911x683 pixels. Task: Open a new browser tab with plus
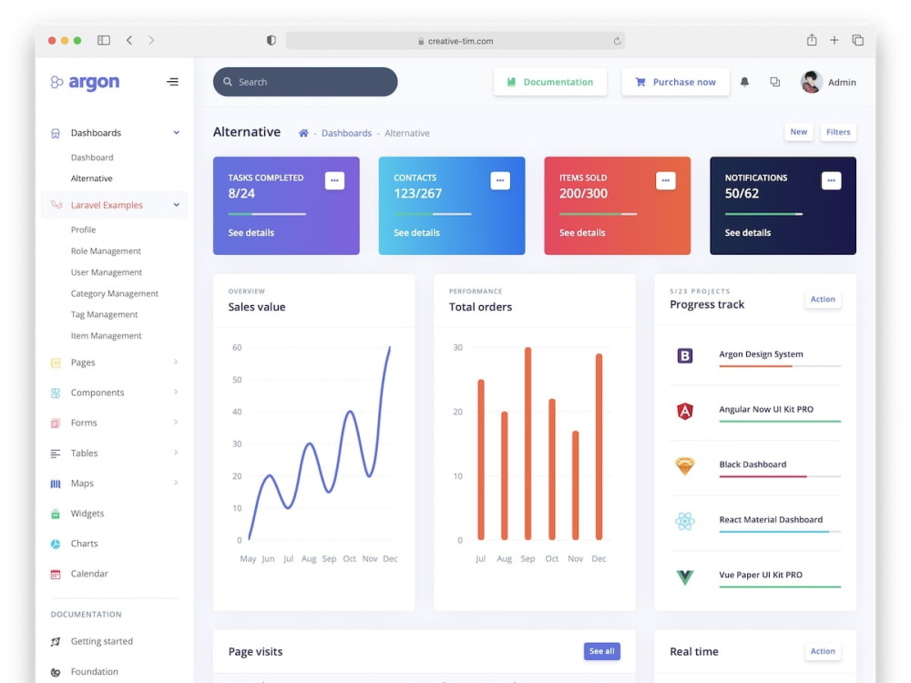[x=834, y=40]
